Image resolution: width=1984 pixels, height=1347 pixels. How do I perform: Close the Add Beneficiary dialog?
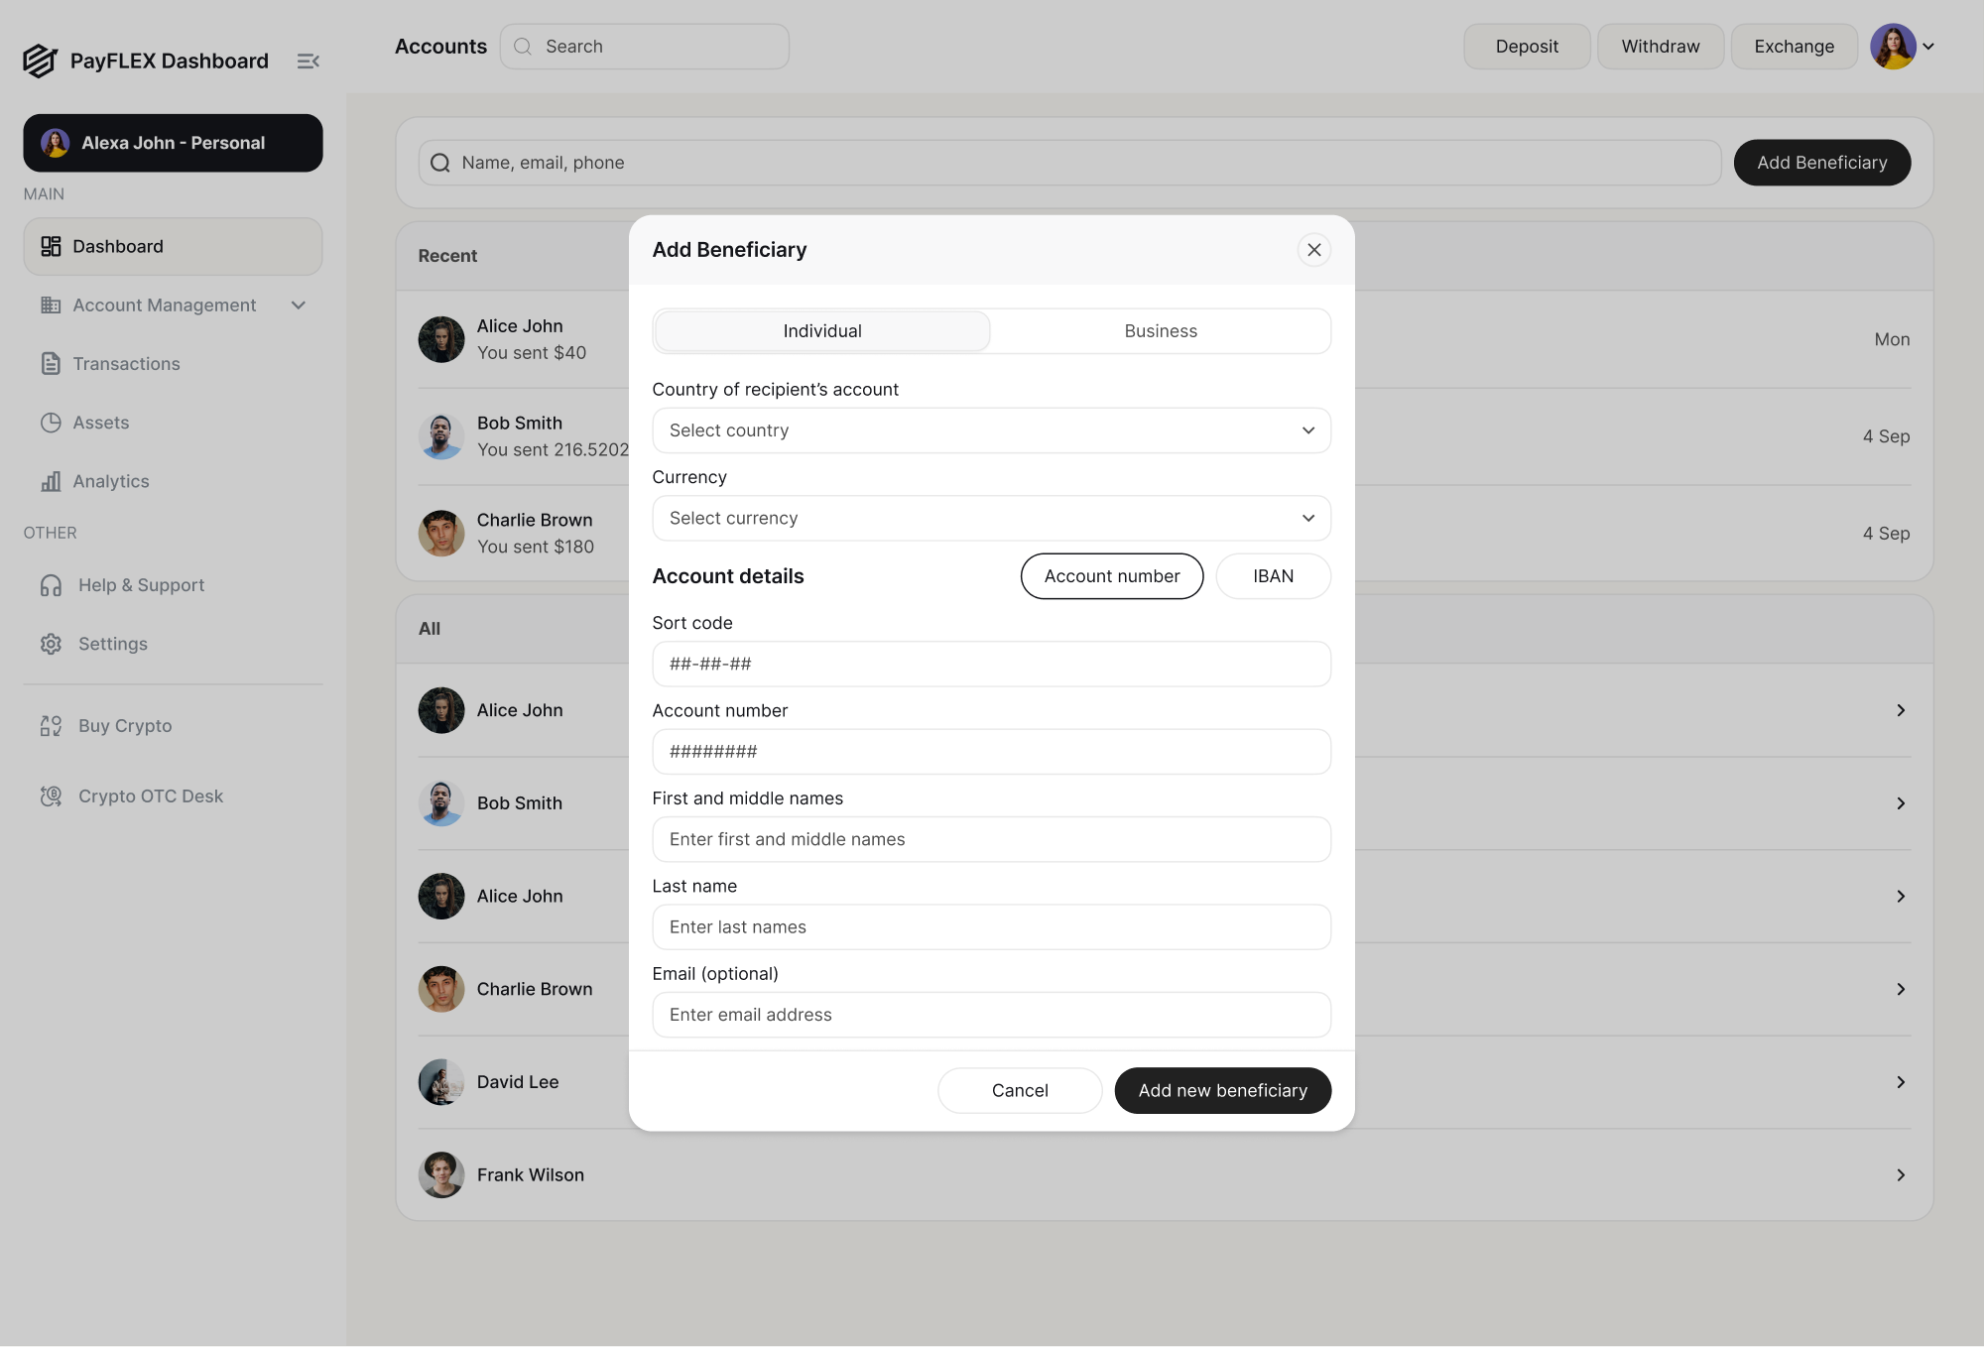pos(1313,250)
